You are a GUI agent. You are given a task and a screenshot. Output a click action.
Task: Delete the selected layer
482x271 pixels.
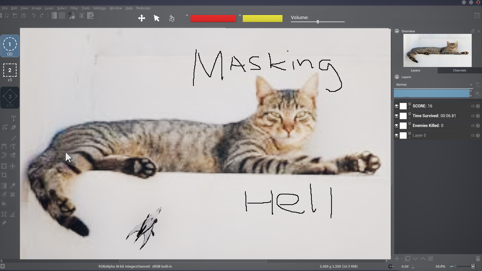(477, 259)
